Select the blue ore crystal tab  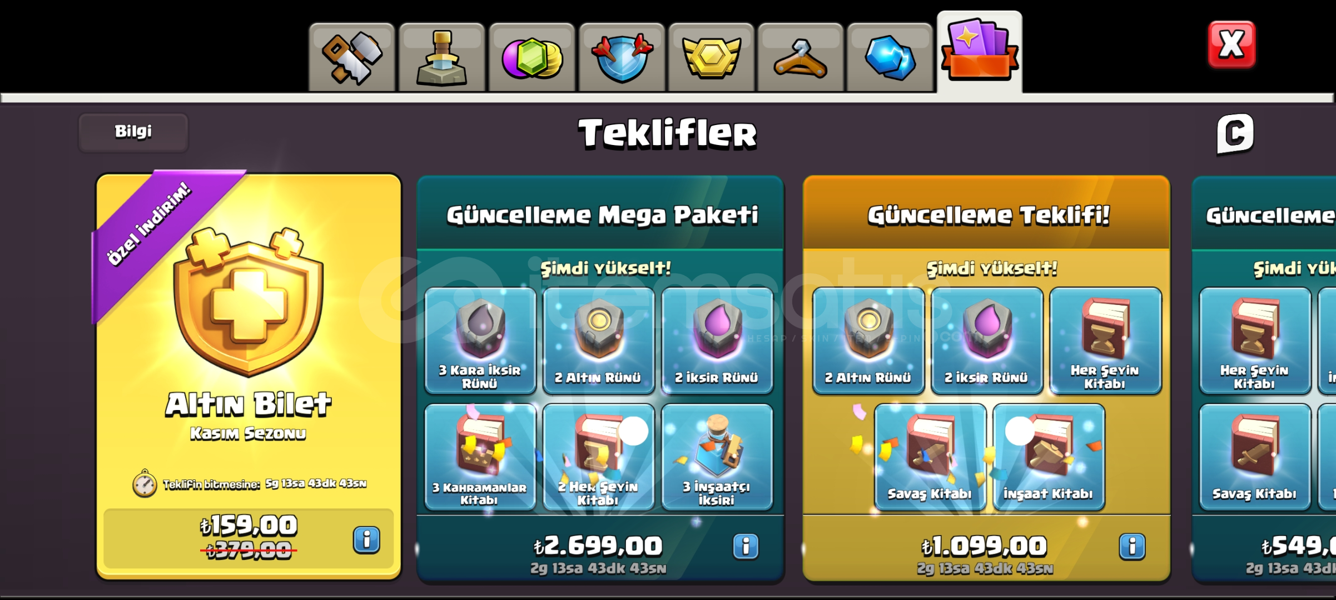[890, 57]
